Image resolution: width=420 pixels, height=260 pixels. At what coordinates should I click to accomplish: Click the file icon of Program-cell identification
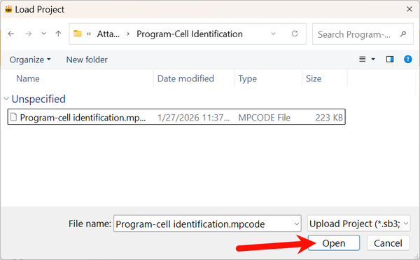pyautogui.click(x=13, y=117)
